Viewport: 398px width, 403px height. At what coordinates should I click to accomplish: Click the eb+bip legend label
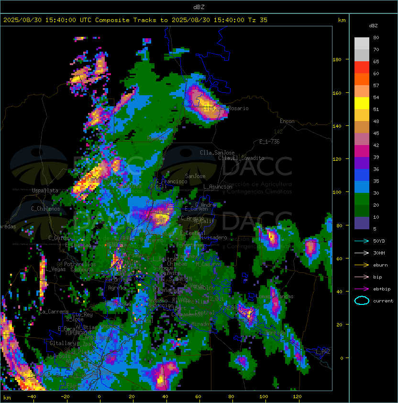(x=382, y=289)
